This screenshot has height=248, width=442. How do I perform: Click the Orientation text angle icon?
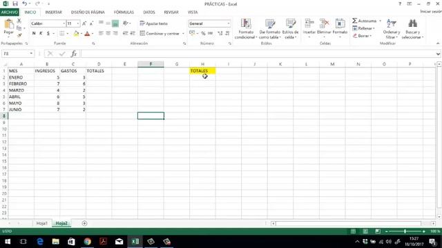(126, 23)
